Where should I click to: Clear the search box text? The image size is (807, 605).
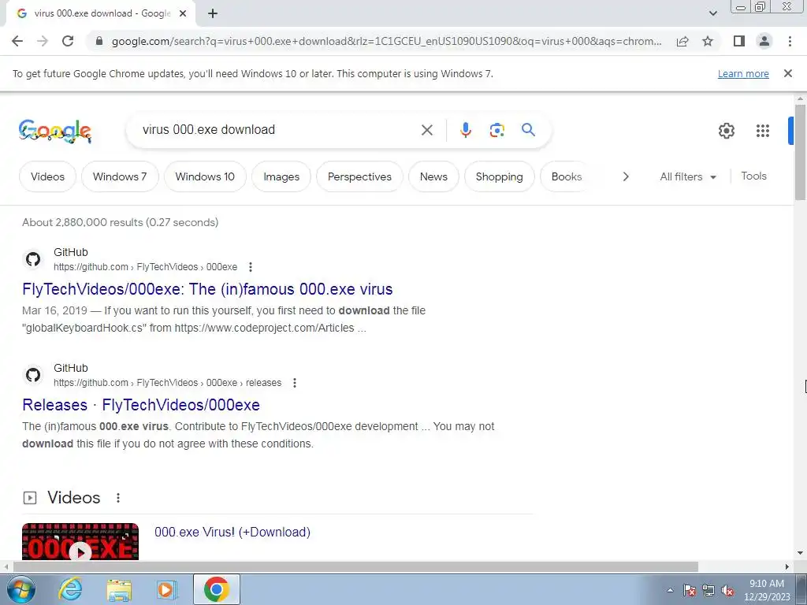(426, 130)
